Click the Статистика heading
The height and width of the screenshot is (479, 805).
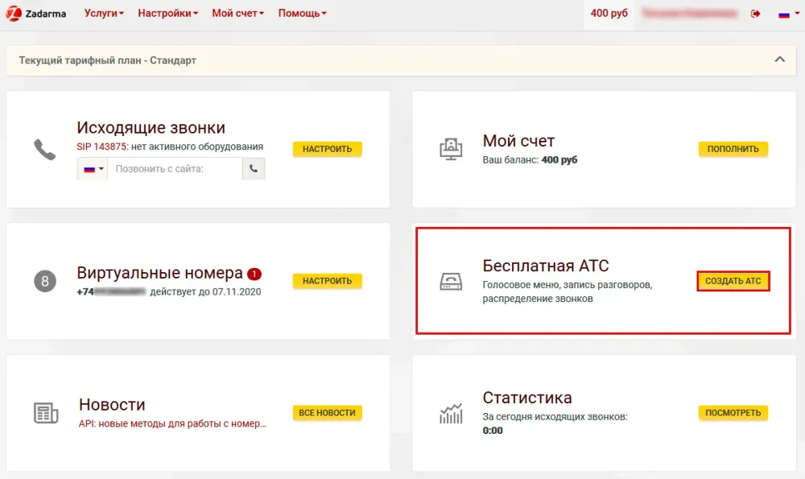pyautogui.click(x=527, y=398)
